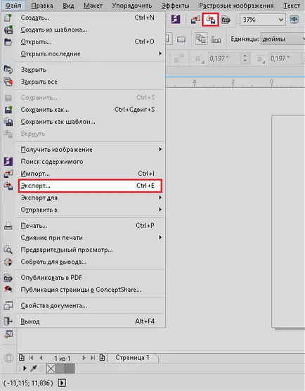The image size is (305, 391).
Task: Add a page using the icon before navigation
Action: (x=22, y=358)
